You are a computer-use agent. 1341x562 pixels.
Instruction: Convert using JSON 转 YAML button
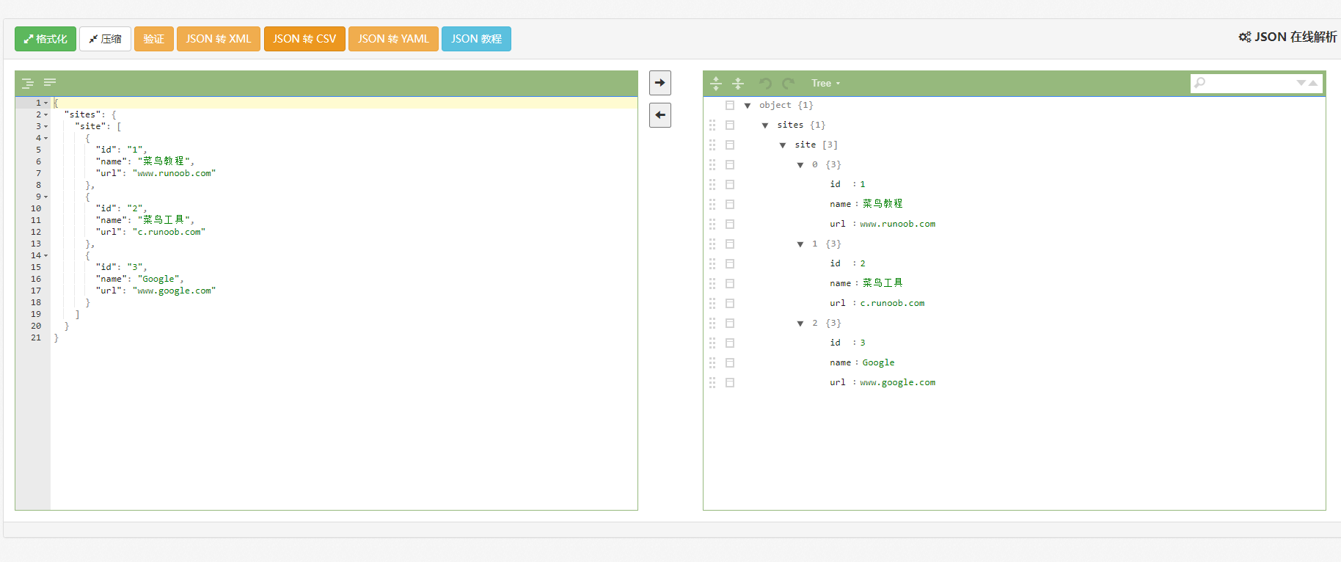point(393,39)
